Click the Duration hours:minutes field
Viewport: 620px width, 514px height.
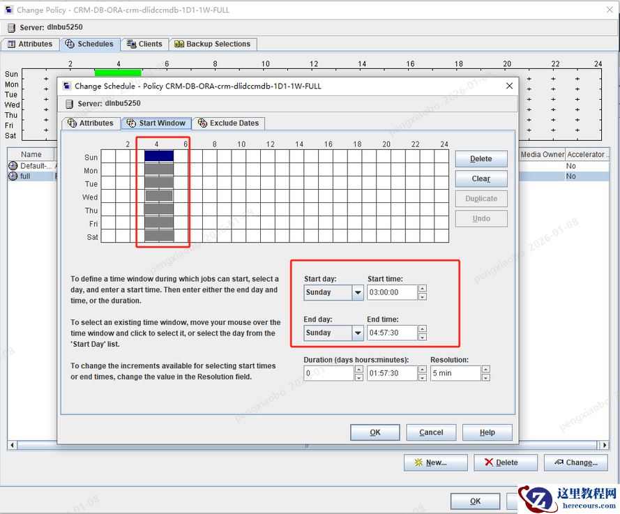pos(392,373)
